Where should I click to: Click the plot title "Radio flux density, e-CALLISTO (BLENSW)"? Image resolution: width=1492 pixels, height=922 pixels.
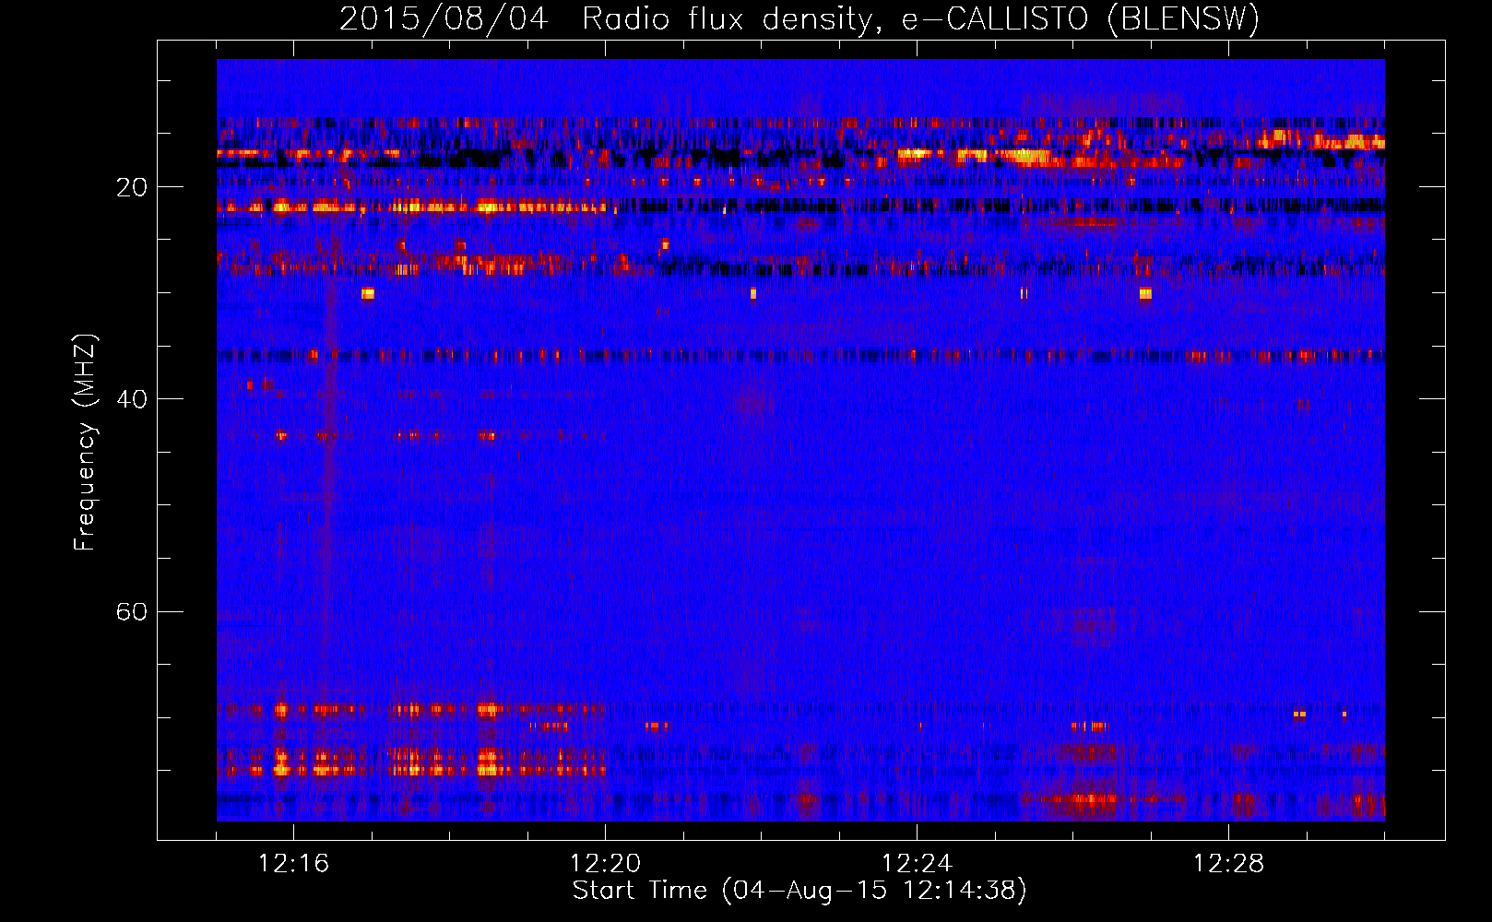pos(920,19)
